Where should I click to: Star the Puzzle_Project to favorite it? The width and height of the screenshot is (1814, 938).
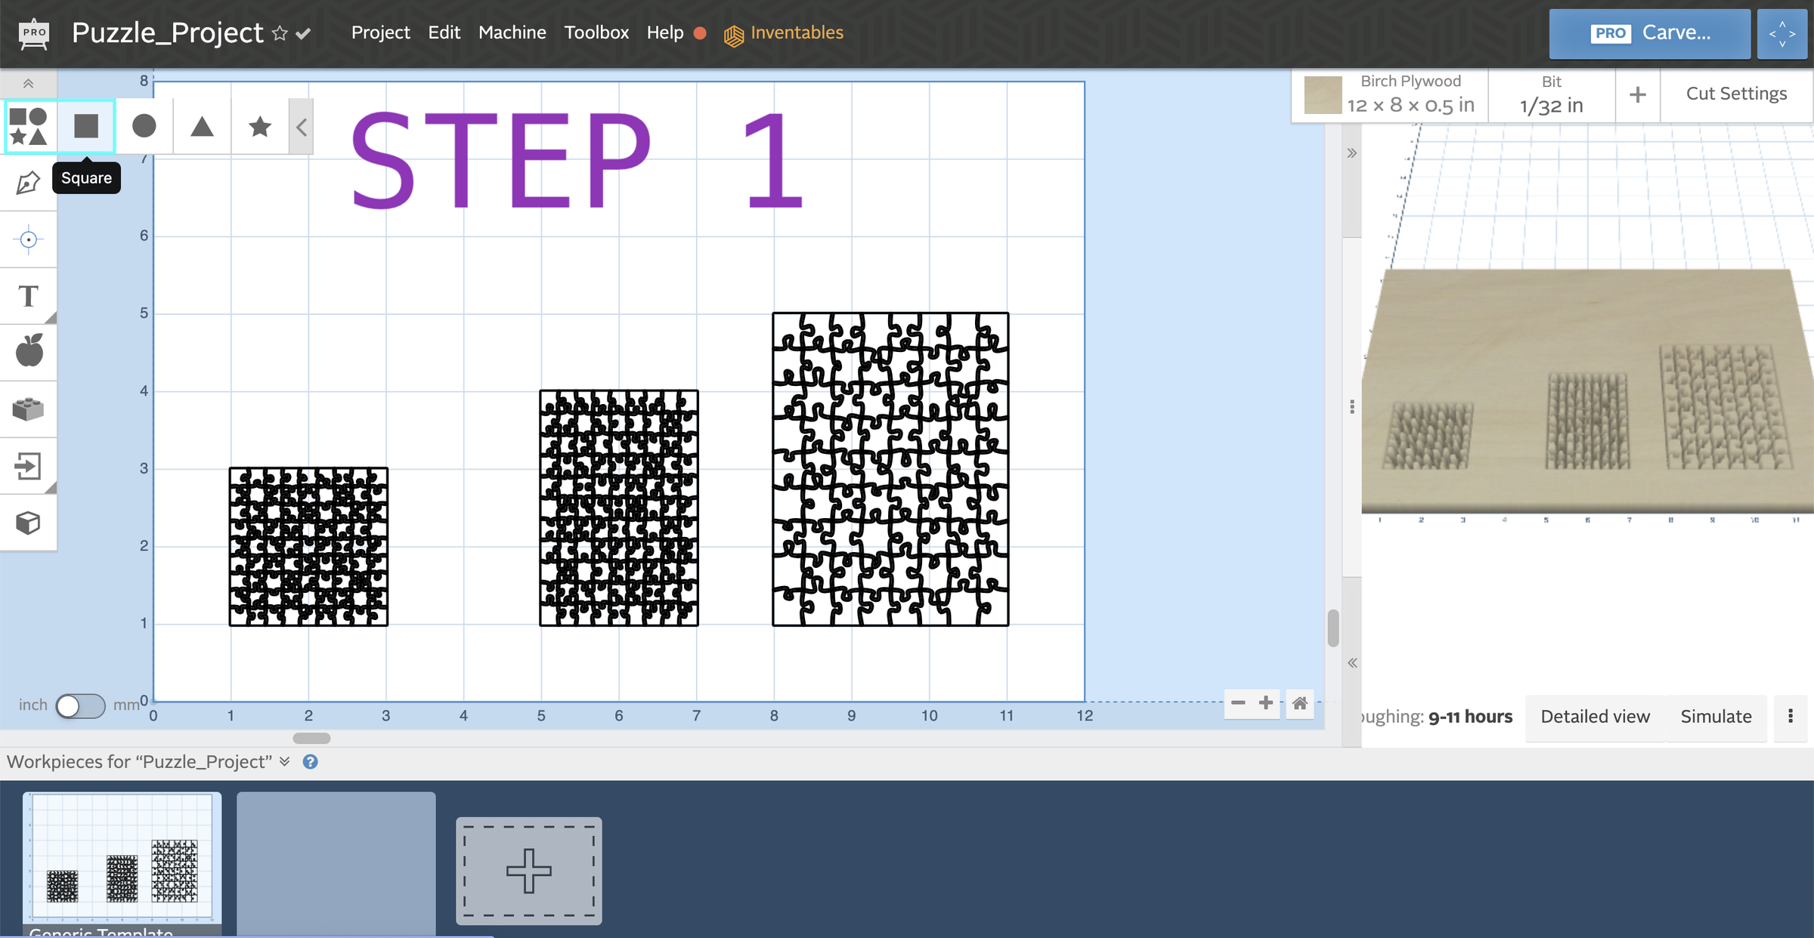click(x=280, y=33)
